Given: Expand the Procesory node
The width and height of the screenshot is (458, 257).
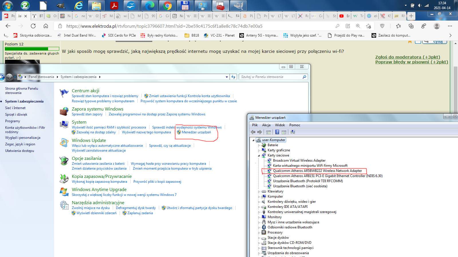Looking at the screenshot, I should (x=259, y=233).
